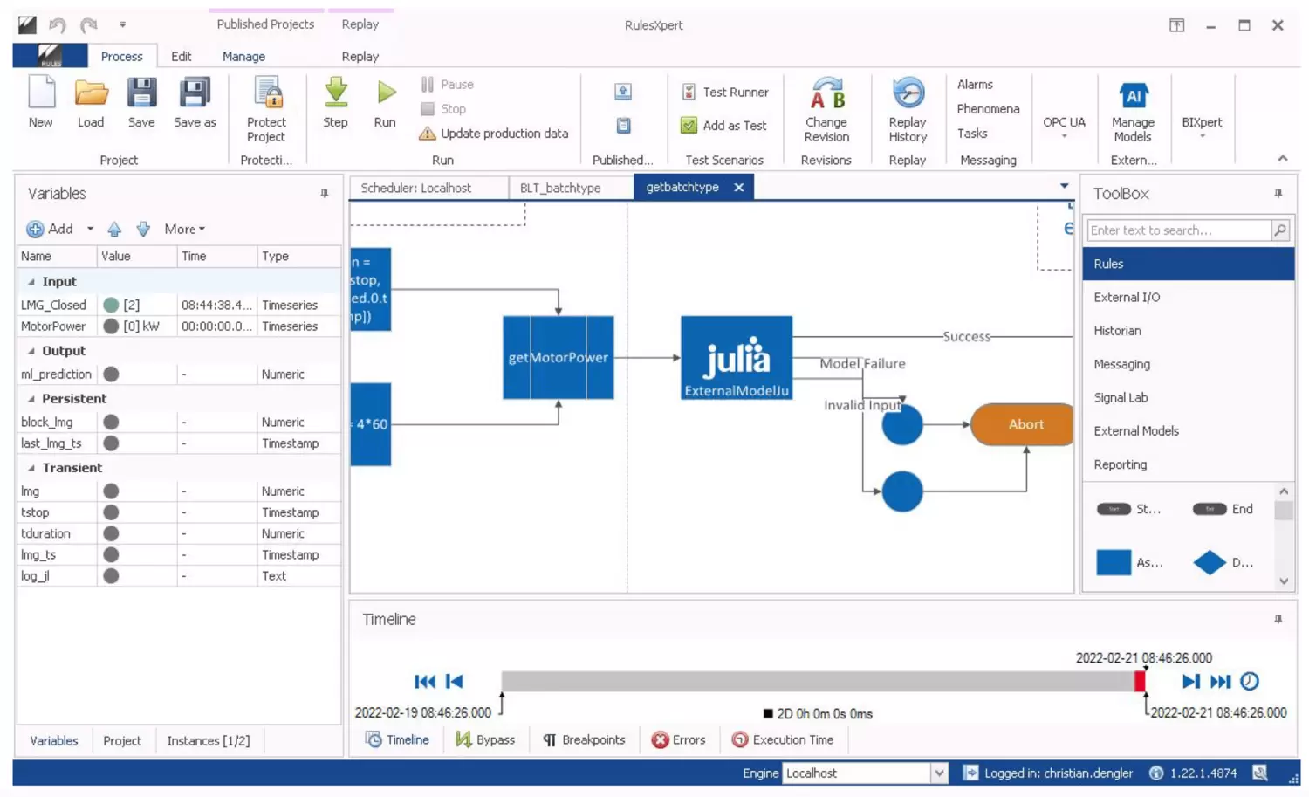The image size is (1309, 797).
Task: Click the upper Published project icon
Action: pyautogui.click(x=623, y=92)
